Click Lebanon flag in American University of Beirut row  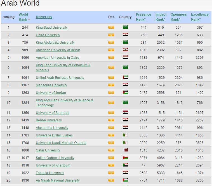pyautogui.click(x=125, y=50)
